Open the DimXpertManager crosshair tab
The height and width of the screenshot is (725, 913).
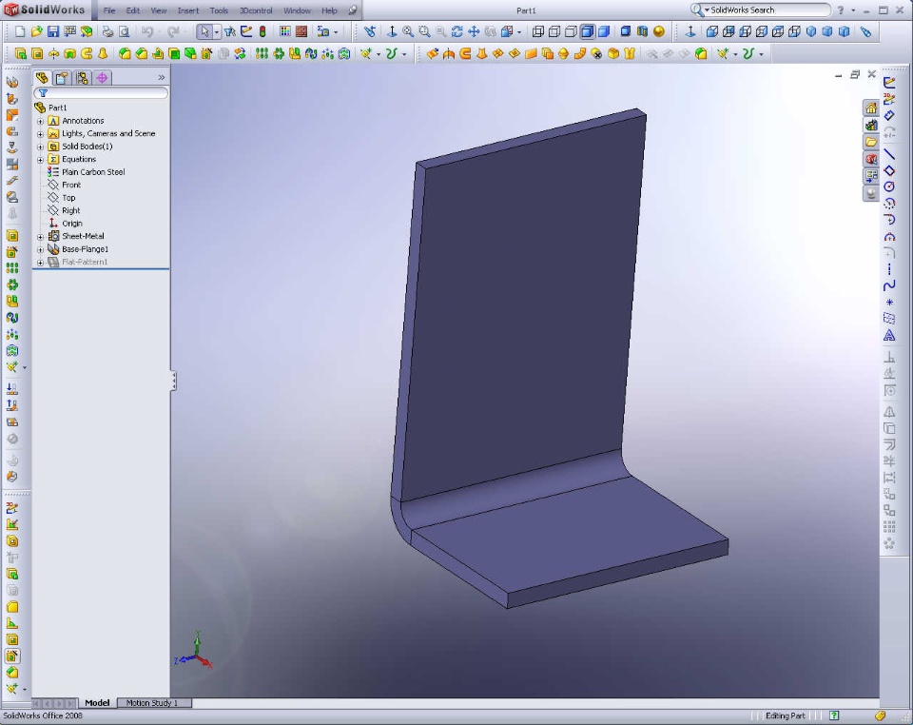click(x=102, y=78)
